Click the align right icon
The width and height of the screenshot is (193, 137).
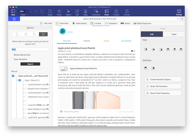tap(181, 50)
